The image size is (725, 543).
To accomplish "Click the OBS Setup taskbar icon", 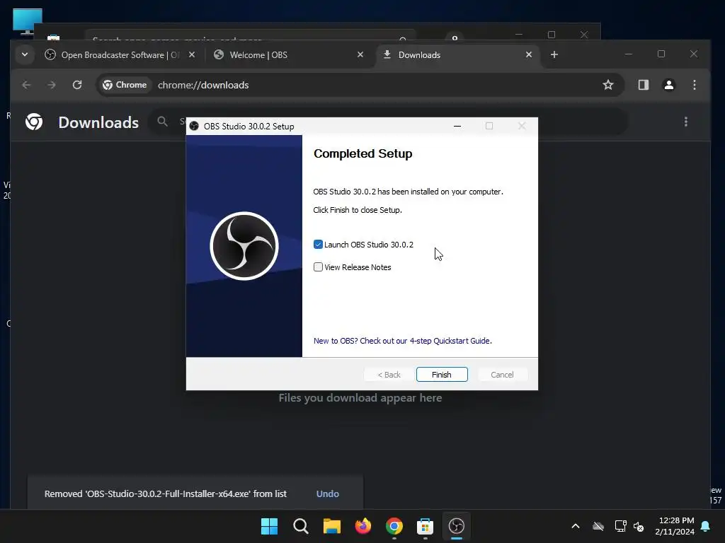I will 457,526.
